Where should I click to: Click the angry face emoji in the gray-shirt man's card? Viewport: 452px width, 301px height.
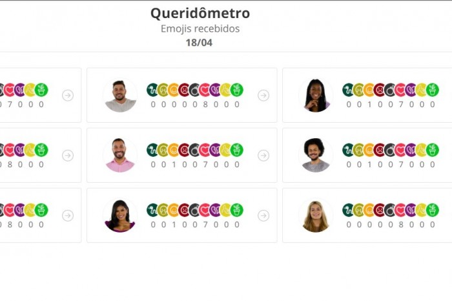click(x=183, y=90)
